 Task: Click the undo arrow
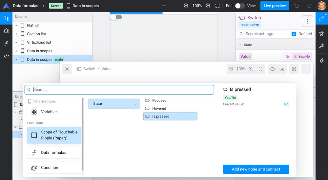coord(297,6)
